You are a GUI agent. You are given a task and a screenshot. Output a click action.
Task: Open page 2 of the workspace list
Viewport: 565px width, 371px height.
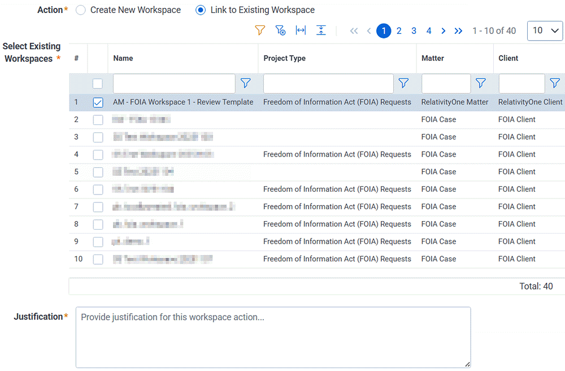tap(399, 31)
